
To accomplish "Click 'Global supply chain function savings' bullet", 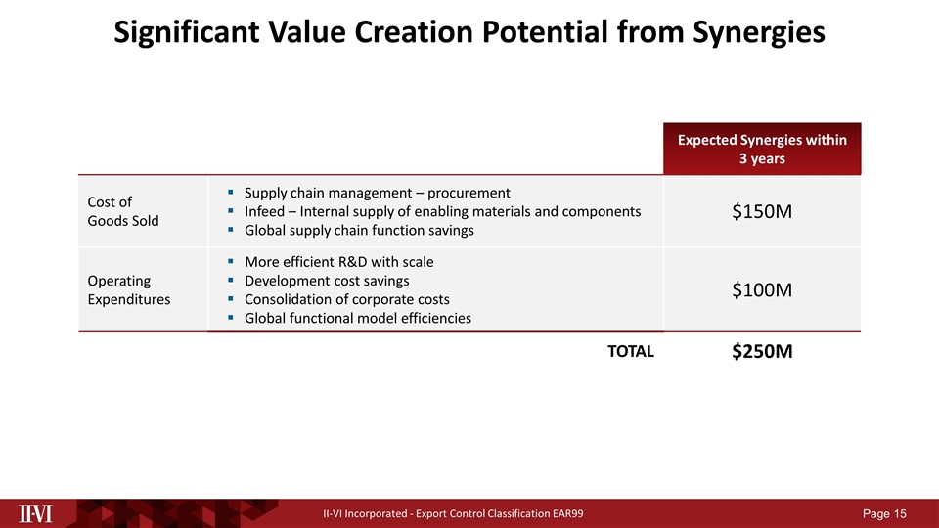I will point(359,230).
